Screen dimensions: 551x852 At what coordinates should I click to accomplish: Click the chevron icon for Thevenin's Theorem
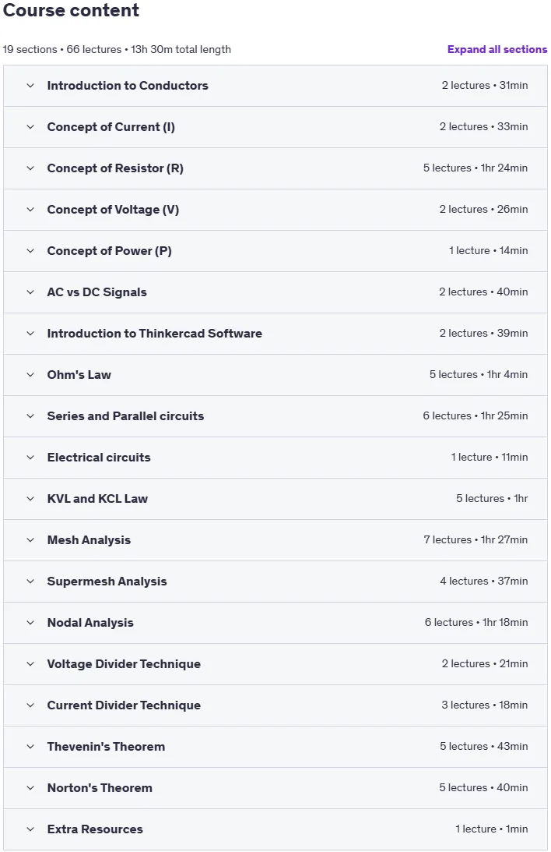coord(30,747)
